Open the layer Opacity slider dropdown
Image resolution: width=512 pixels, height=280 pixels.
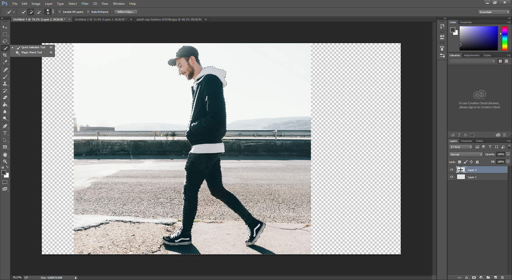(508, 154)
